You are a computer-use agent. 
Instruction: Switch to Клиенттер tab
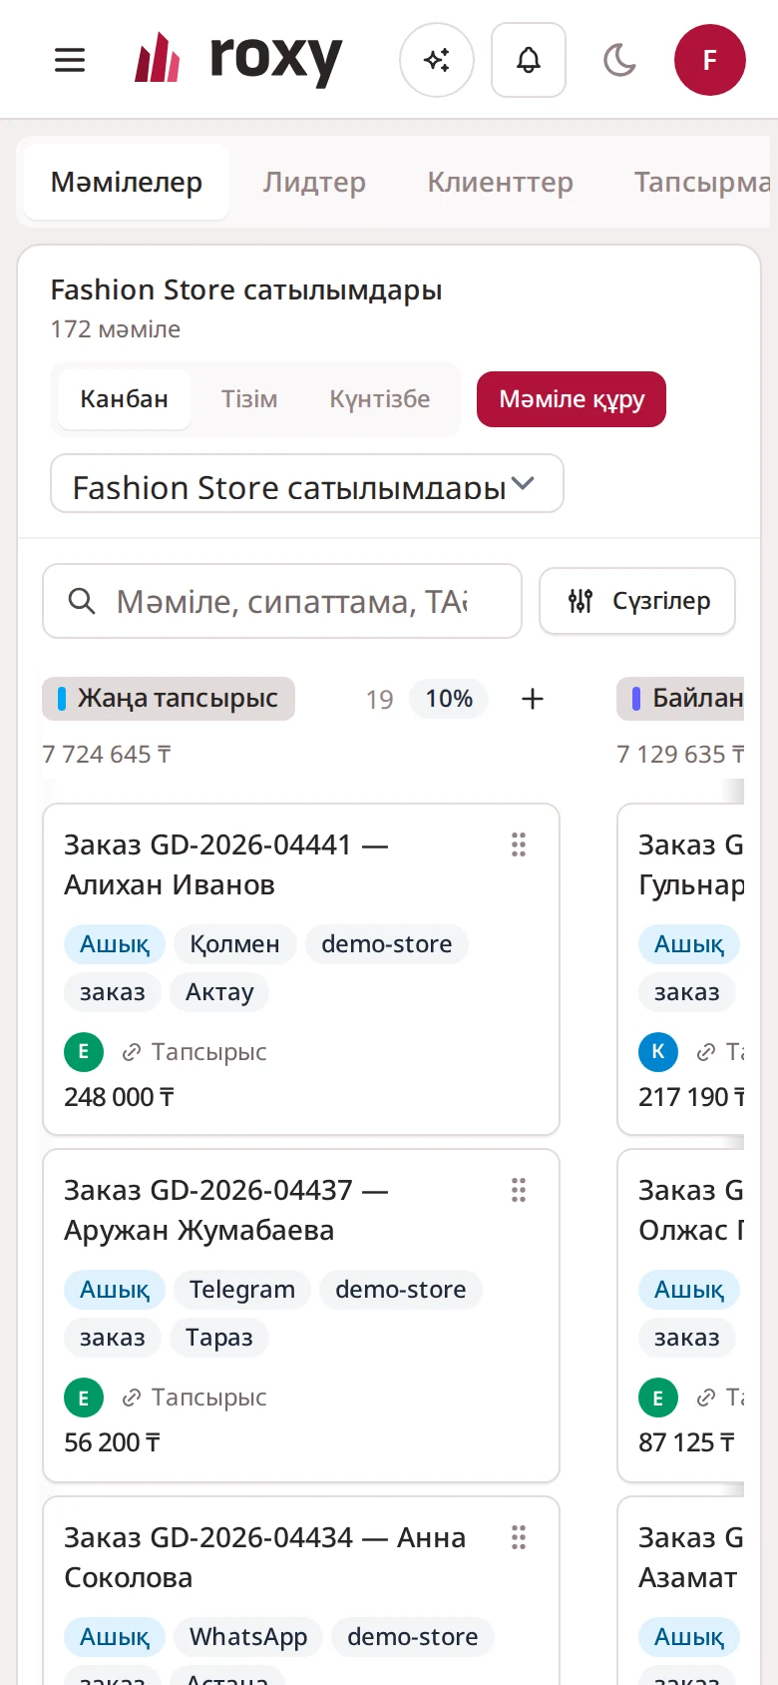[x=500, y=182]
